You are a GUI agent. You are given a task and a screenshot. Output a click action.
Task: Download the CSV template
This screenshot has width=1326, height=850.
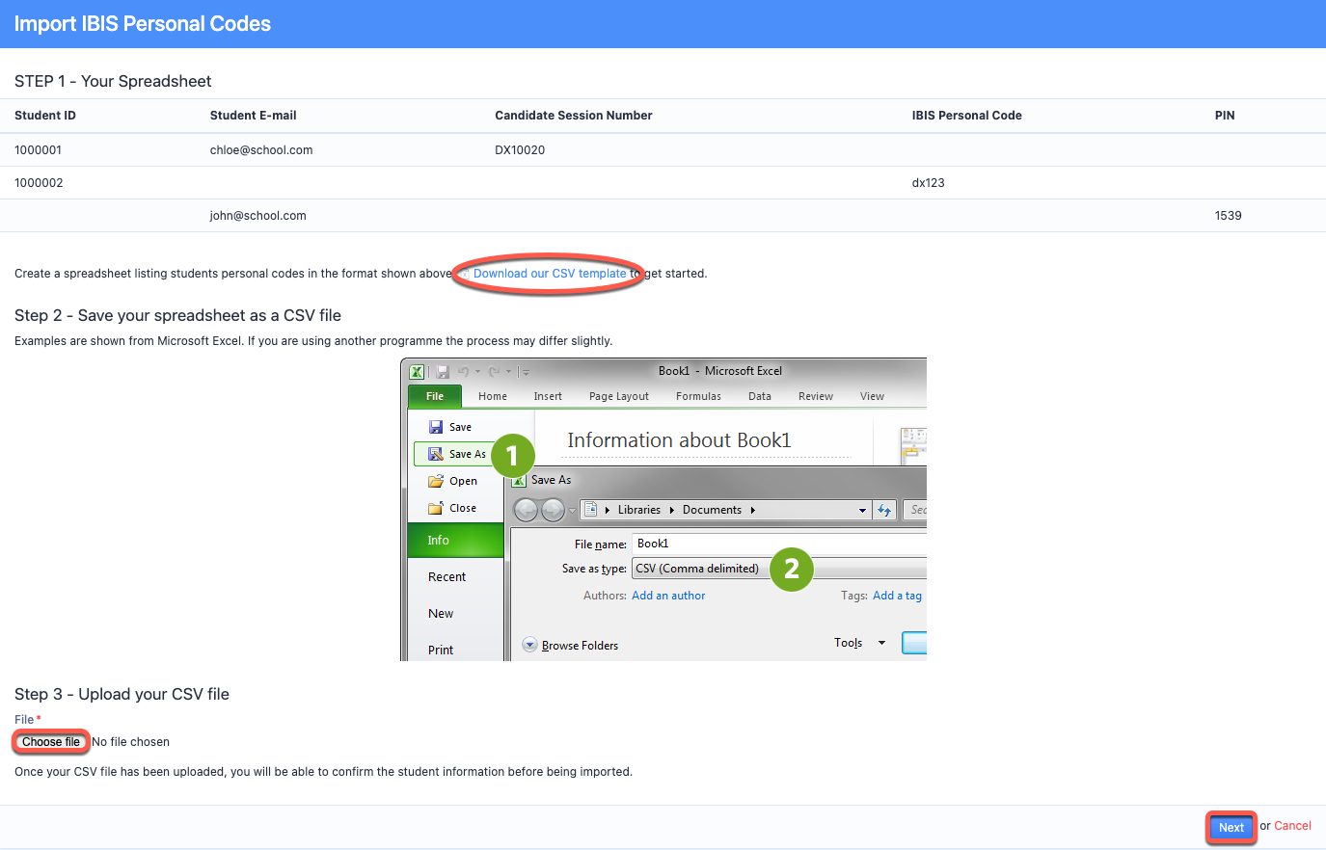[x=549, y=274]
